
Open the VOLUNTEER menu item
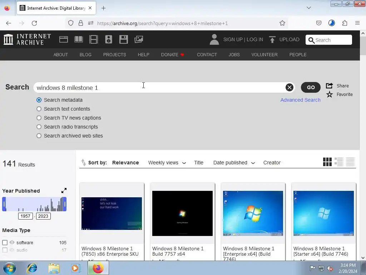coord(264,54)
